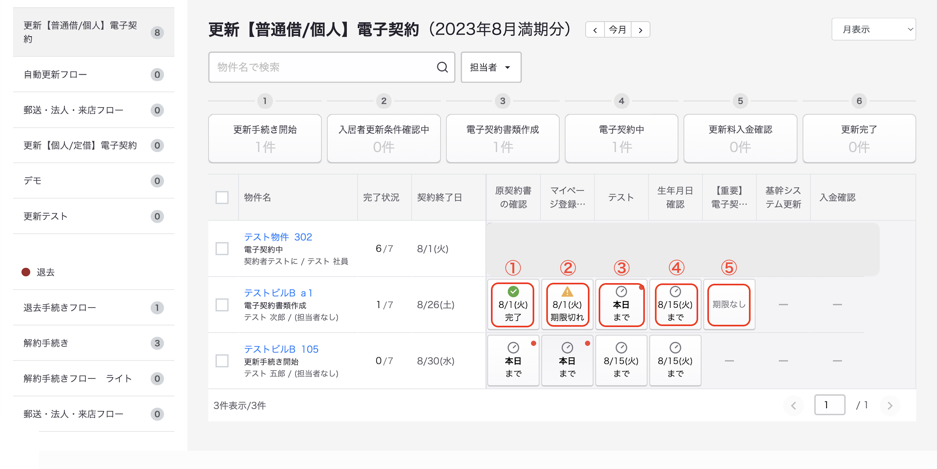Open 本日まで cell in テストビルB a1 row

[x=621, y=305]
